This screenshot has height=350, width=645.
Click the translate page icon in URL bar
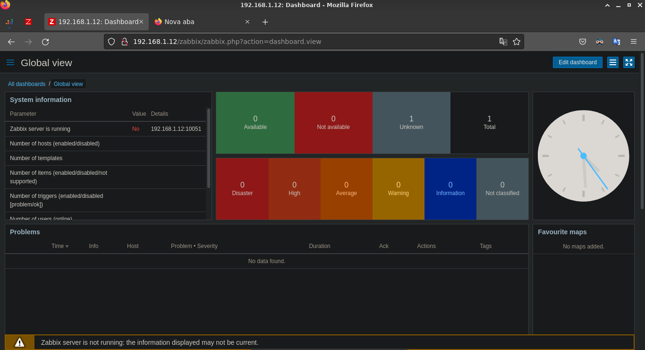[503, 42]
